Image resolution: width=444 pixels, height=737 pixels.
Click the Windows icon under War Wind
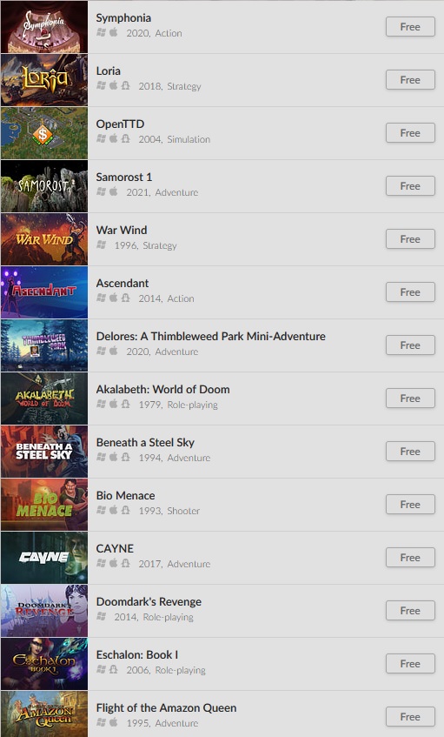pos(101,245)
